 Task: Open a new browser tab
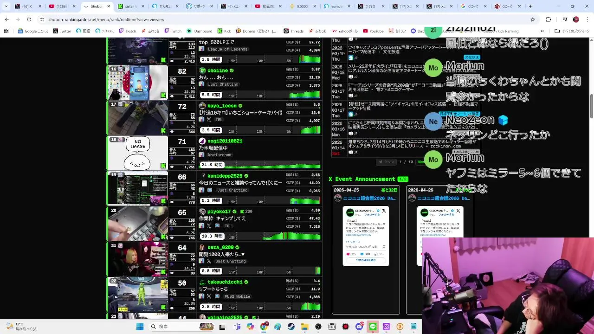(530, 6)
